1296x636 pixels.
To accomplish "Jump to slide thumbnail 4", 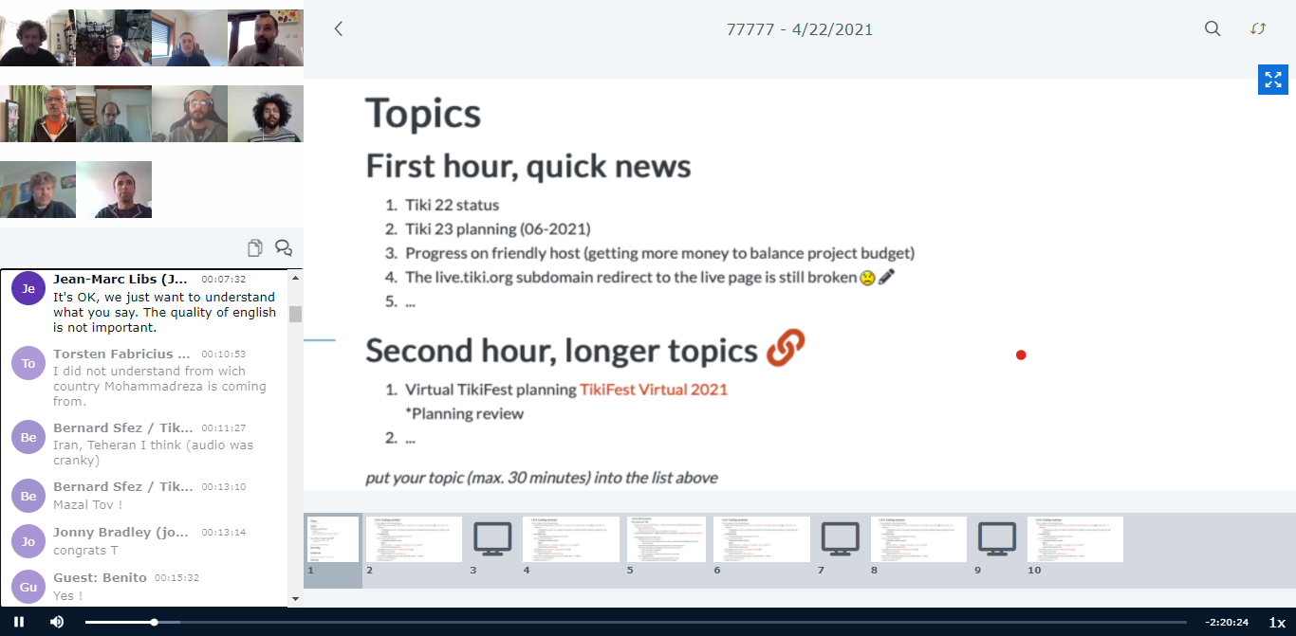I will pyautogui.click(x=570, y=539).
